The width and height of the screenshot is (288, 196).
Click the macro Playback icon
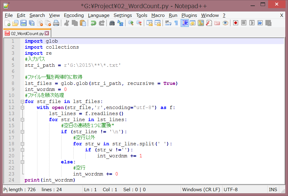[x=252, y=23]
